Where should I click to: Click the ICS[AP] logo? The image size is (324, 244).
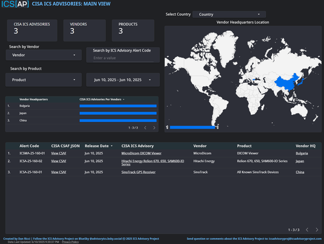pyautogui.click(x=15, y=4)
